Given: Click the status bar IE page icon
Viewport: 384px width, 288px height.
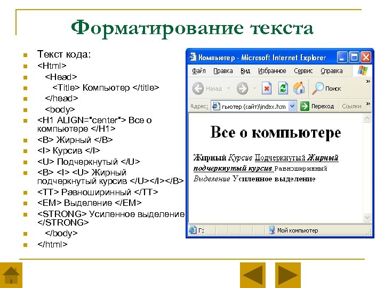Looking at the screenshot, I should [193, 230].
